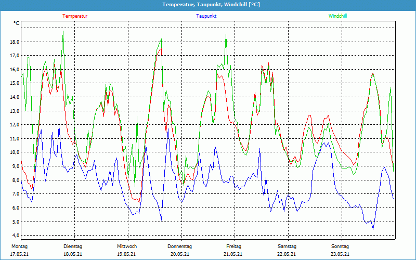Image resolution: width=416 pixels, height=260 pixels.
Task: Click the 9,0 y-axis value
Action: [x=16, y=166]
